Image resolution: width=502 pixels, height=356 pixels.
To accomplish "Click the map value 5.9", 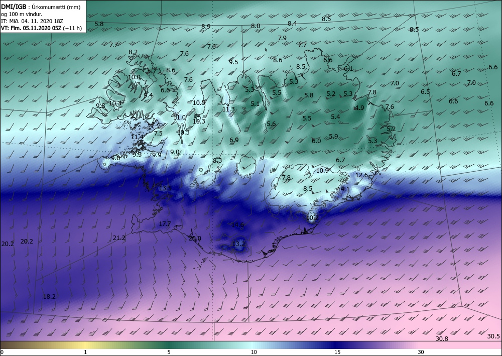I will (333, 137).
